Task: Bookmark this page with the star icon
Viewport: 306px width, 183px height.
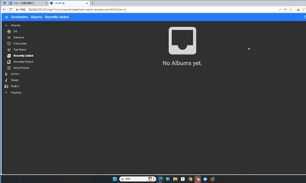Action: [x=291, y=10]
